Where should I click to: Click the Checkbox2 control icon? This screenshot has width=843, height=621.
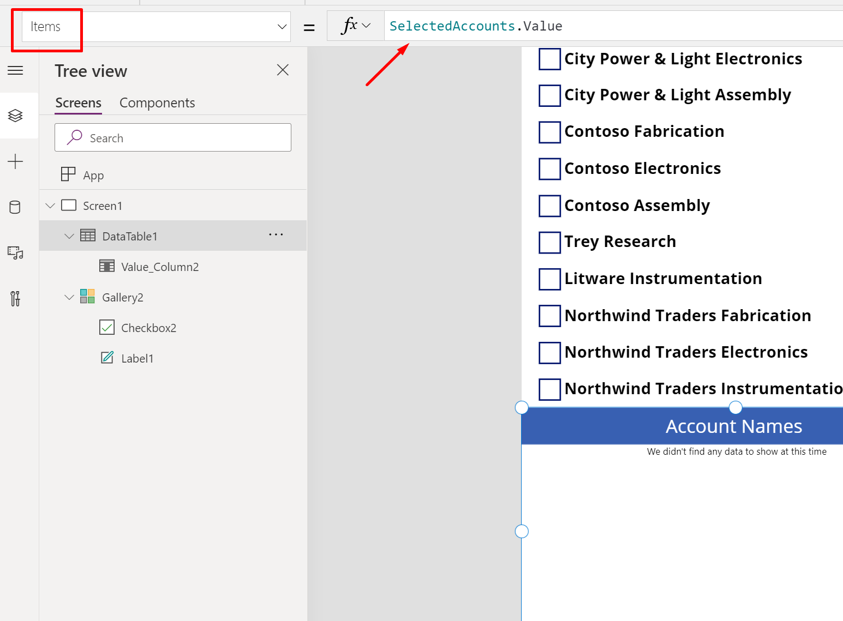[x=107, y=327]
